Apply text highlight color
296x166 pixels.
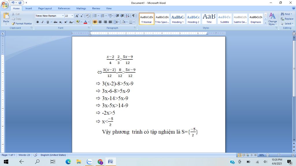78,22
